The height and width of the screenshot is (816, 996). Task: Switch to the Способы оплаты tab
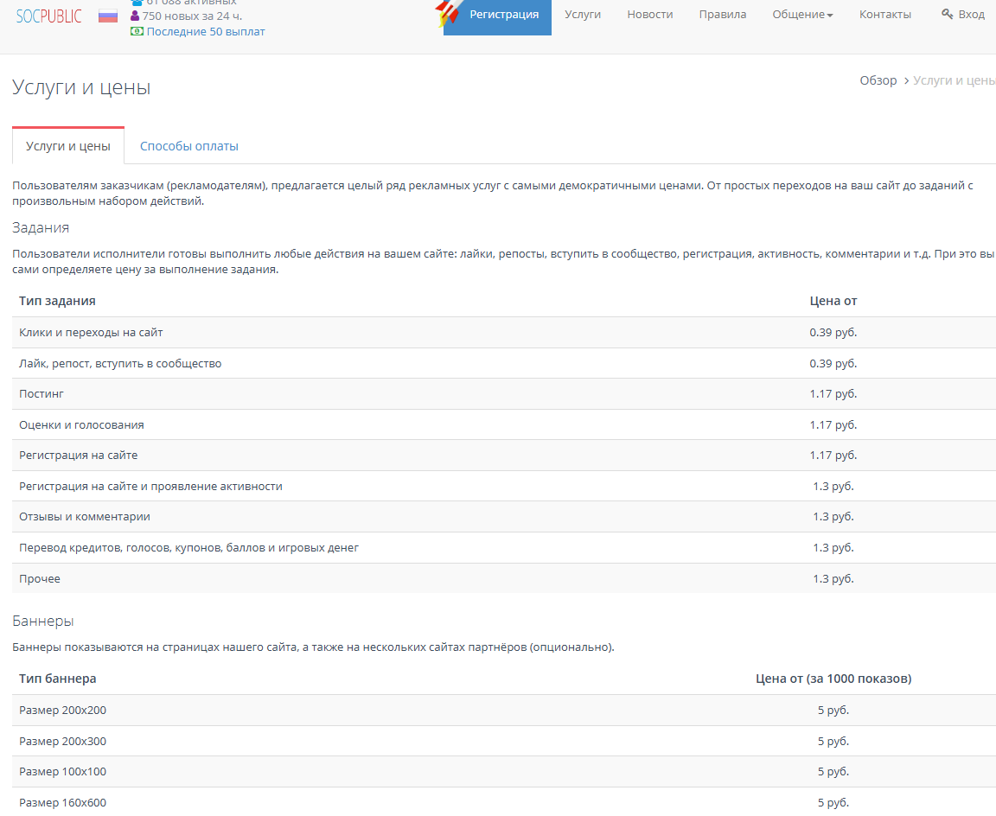pyautogui.click(x=189, y=146)
